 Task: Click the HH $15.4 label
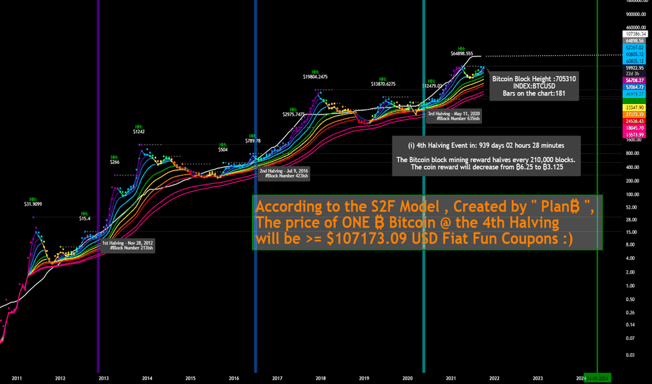[85, 216]
